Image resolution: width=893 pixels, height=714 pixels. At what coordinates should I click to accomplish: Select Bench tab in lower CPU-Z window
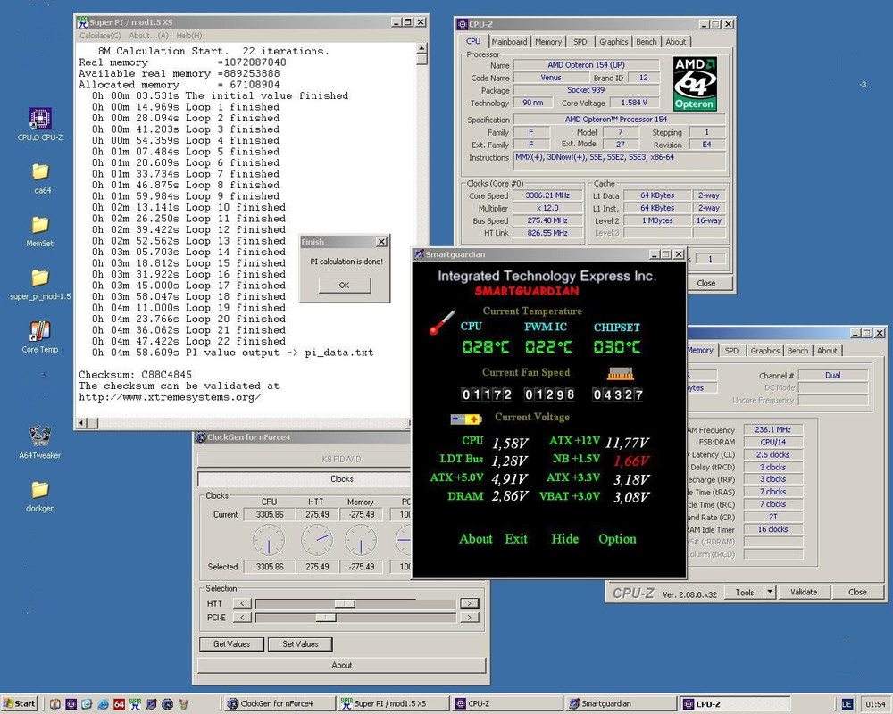coord(797,351)
